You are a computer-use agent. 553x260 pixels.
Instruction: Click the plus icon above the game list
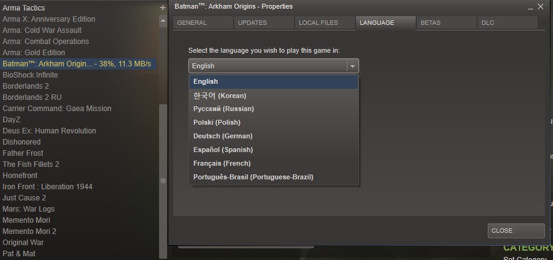[x=163, y=7]
